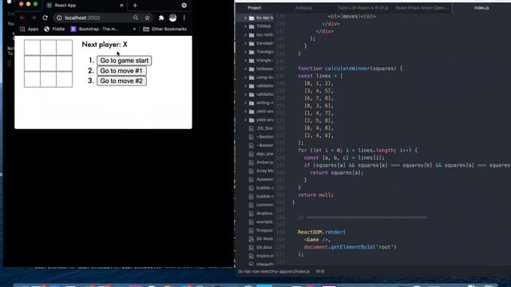The width and height of the screenshot is (511, 287).
Task: Open the Chrome profile avatar
Action: 172,18
